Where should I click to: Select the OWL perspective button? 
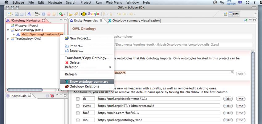click(234, 14)
